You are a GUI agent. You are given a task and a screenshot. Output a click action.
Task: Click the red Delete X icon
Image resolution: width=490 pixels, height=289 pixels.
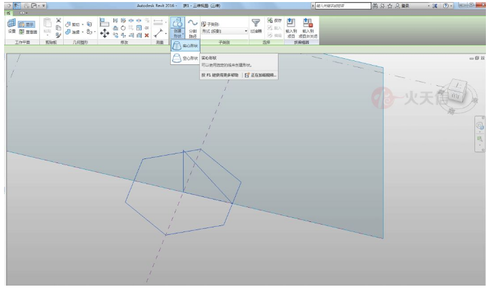click(146, 35)
